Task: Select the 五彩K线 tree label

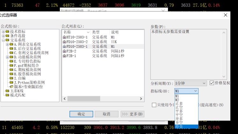Action: click(17, 91)
